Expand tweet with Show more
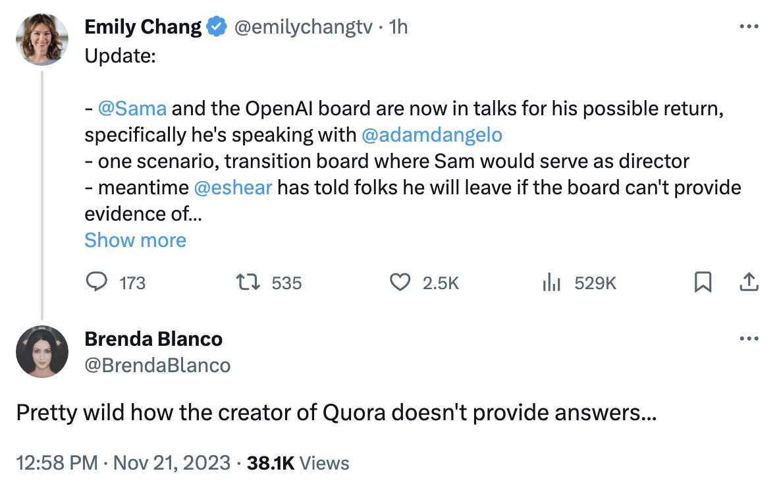This screenshot has width=781, height=494. tap(135, 240)
